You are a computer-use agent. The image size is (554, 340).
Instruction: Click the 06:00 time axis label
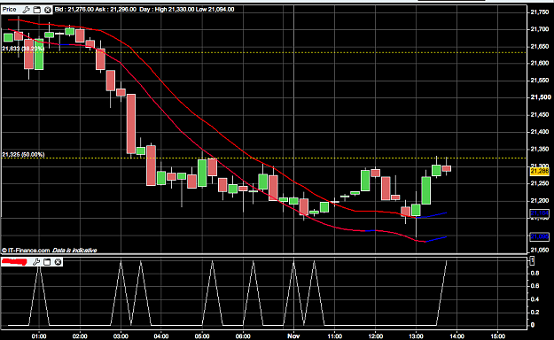(x=243, y=336)
